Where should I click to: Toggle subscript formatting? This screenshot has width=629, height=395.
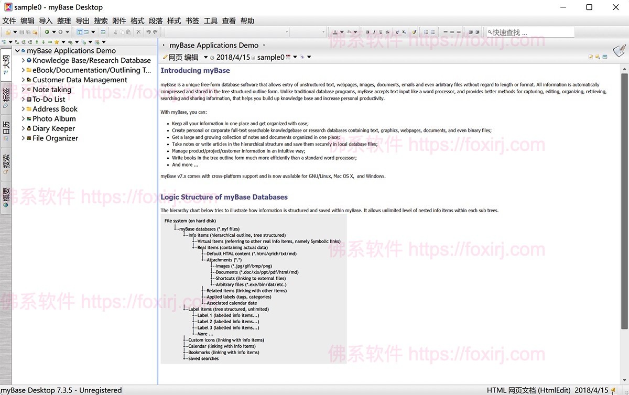tap(404, 31)
